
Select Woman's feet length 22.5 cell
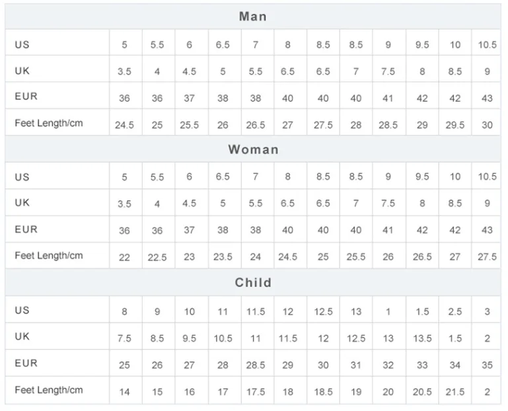pos(157,257)
